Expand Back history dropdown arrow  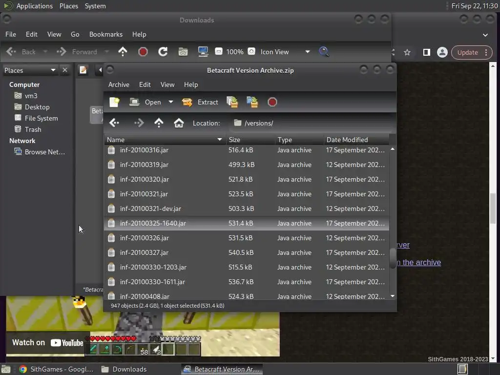click(x=45, y=52)
